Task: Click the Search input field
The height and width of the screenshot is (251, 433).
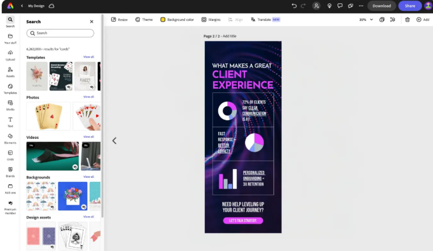Action: 60,33
